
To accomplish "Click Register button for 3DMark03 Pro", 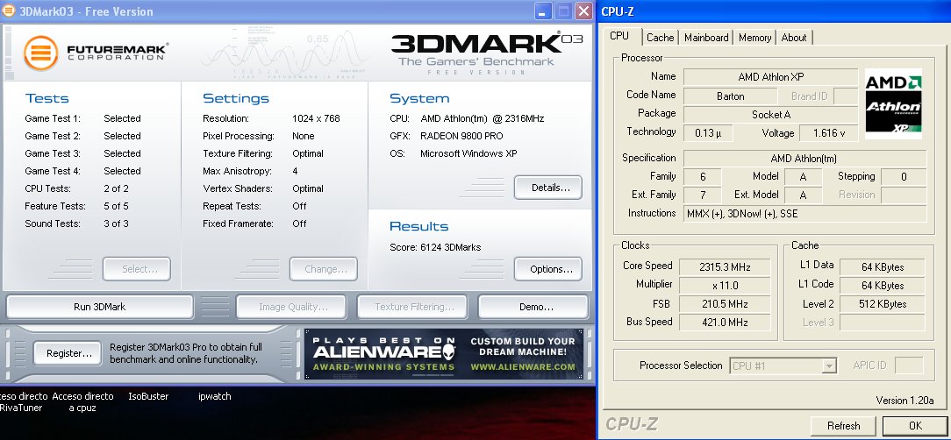I will pos(68,353).
